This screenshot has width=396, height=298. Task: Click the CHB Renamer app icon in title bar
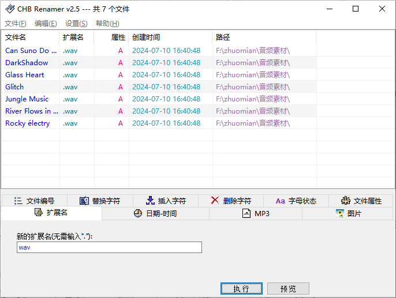point(10,9)
